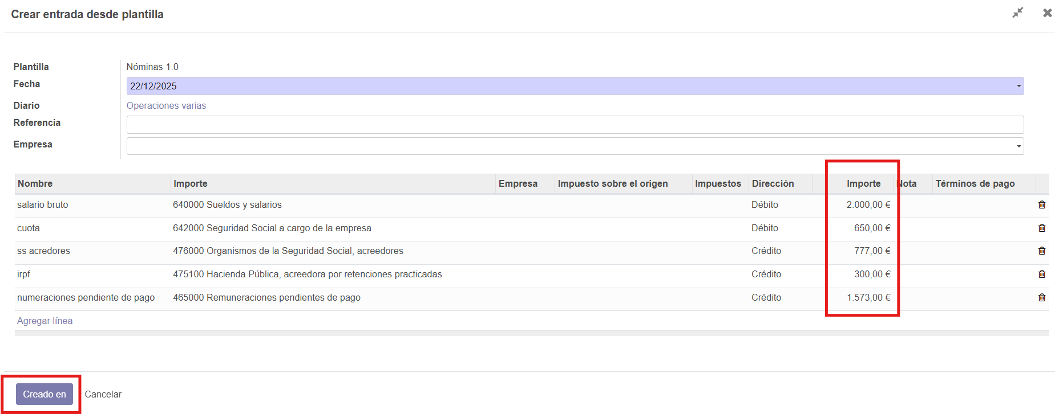
Task: Sort by the Nombre column header
Action: click(35, 184)
